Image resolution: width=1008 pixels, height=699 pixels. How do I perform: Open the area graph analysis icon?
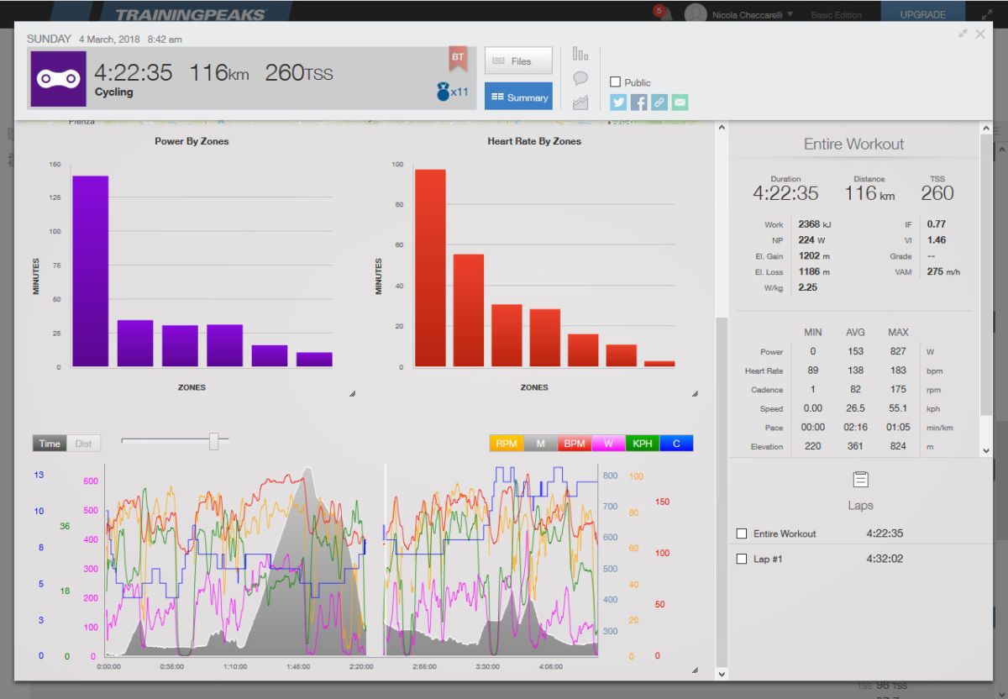coord(580,102)
